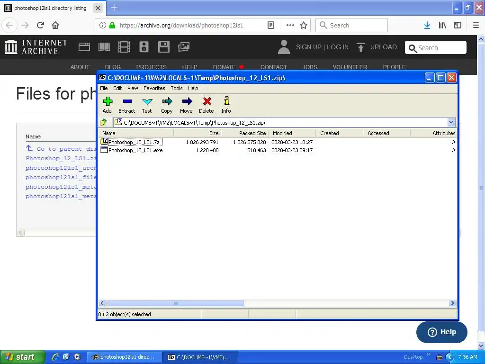Viewport: 485px width, 364px height.
Task: Open Internet Archive video film icon
Action: click(x=124, y=47)
